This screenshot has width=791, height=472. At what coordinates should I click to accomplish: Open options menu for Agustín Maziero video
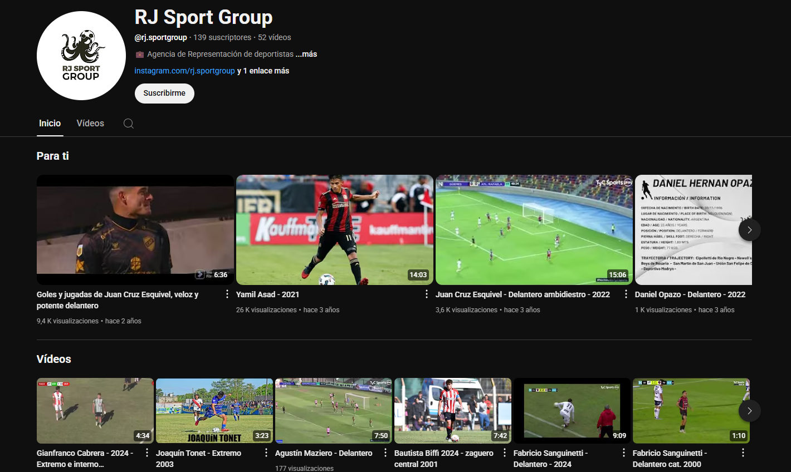point(385,453)
